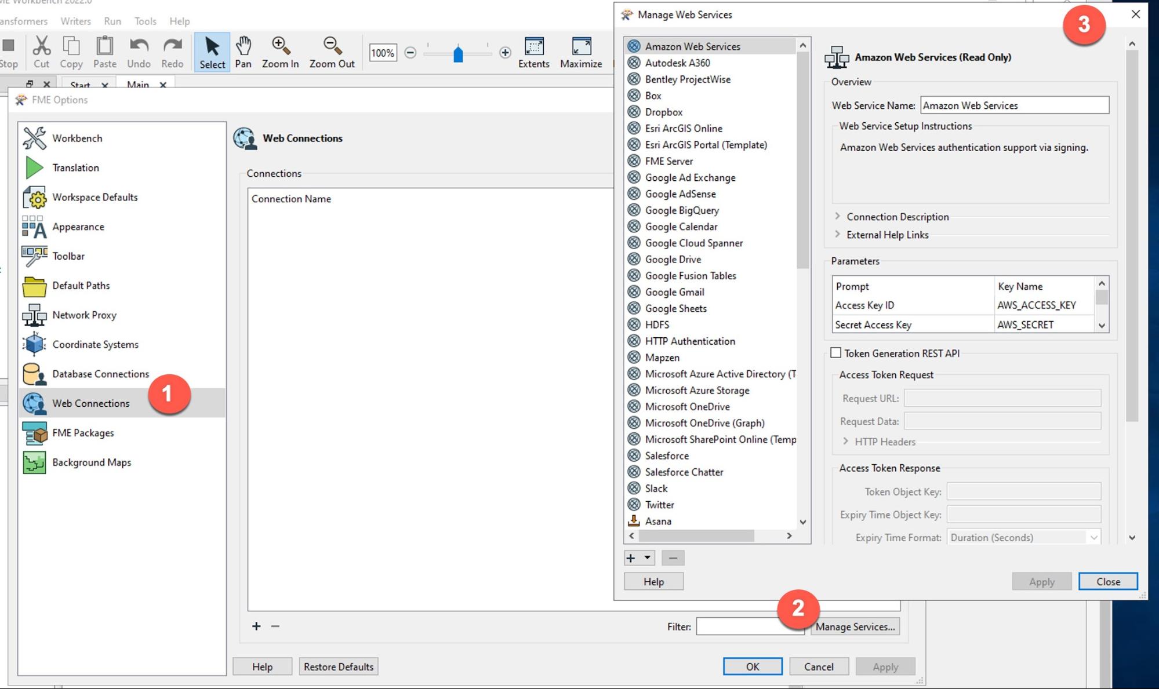Click the Manage Services button
This screenshot has width=1159, height=689.
point(855,626)
